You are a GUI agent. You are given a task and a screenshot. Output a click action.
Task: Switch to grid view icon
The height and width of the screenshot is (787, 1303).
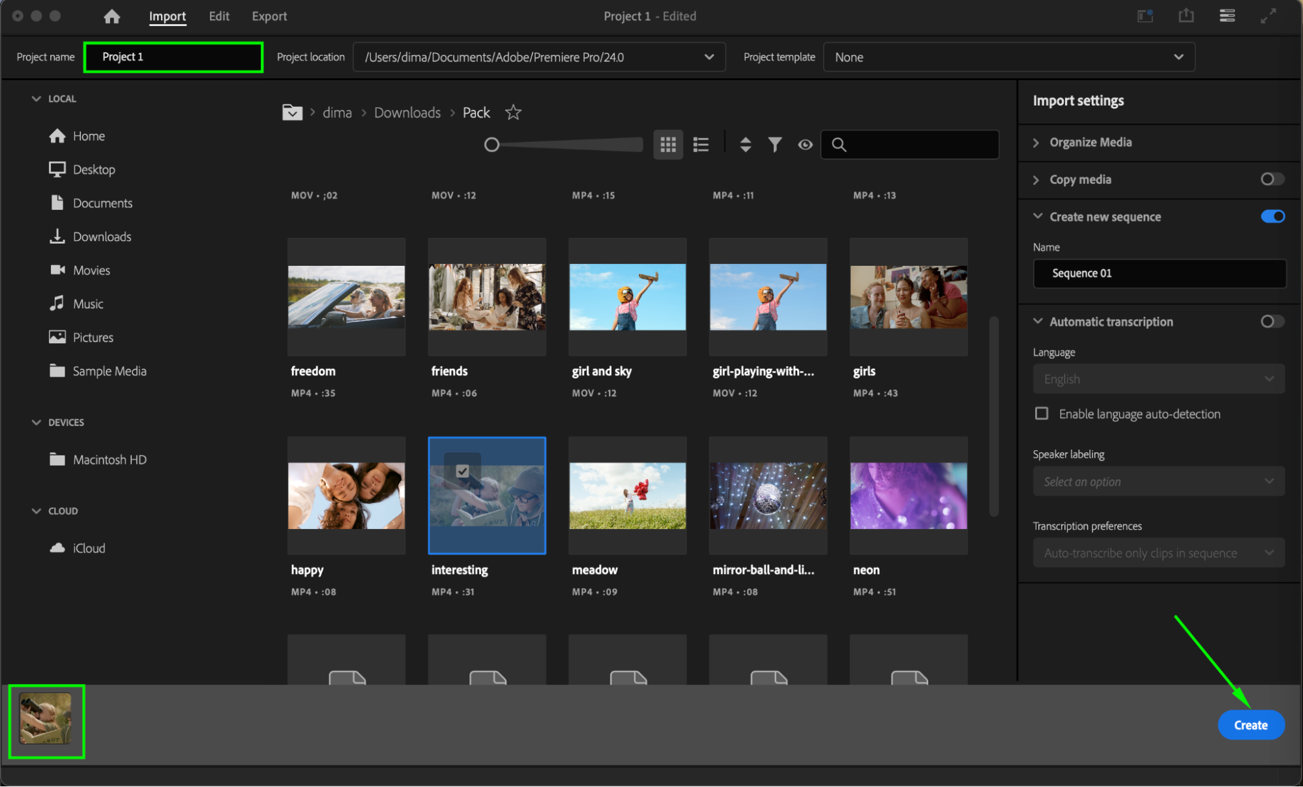668,145
